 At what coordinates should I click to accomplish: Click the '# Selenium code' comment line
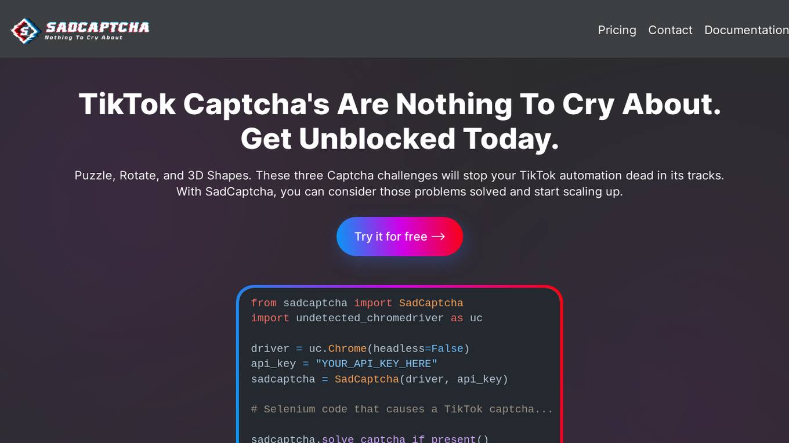(x=402, y=409)
